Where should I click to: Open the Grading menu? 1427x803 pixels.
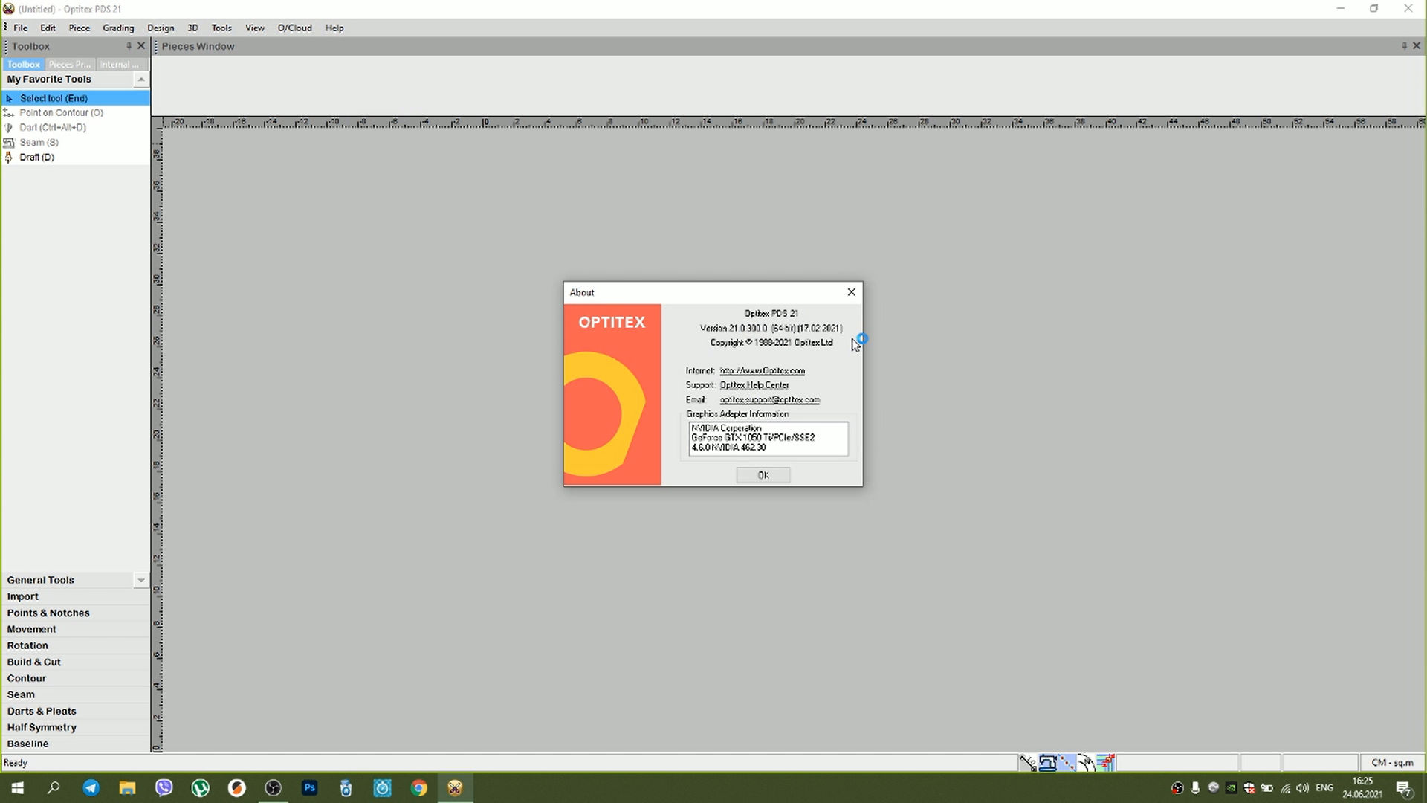118,28
